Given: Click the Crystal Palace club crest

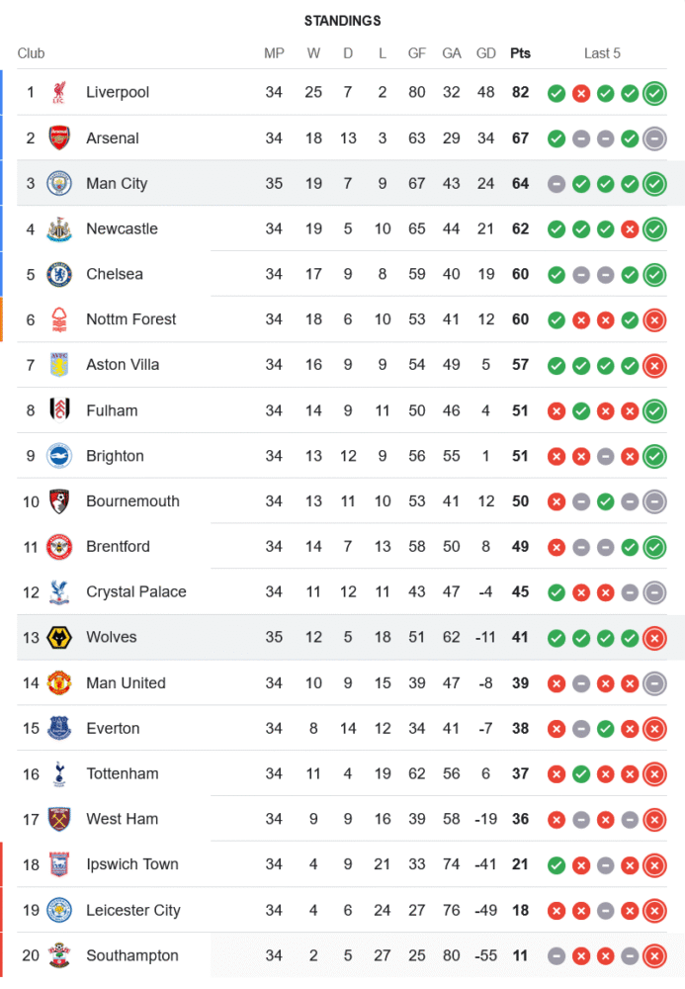Looking at the screenshot, I should [x=59, y=592].
